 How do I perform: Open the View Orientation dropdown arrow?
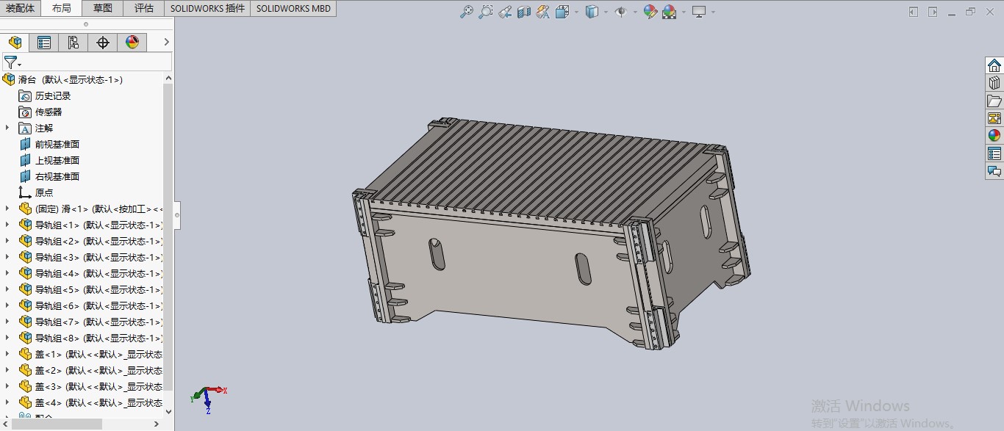click(575, 12)
